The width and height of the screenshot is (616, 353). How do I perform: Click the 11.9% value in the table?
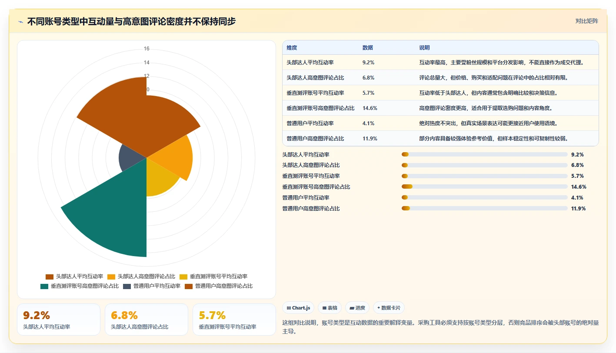[370, 138]
